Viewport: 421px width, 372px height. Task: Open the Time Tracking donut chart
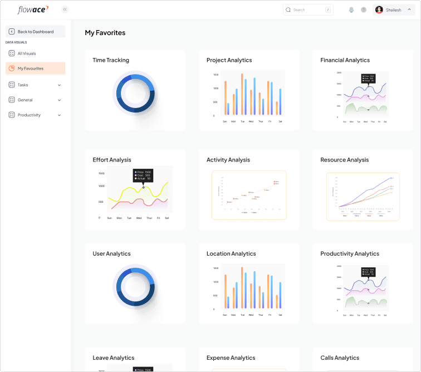pyautogui.click(x=135, y=93)
